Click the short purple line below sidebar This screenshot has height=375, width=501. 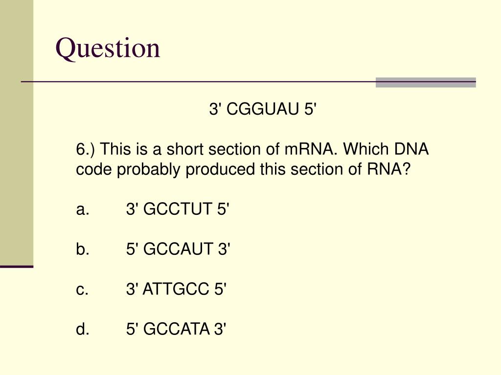[x=17, y=267]
